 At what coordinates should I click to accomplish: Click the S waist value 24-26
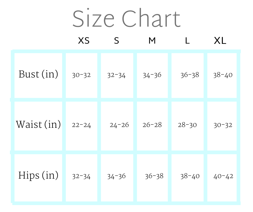click(x=119, y=125)
